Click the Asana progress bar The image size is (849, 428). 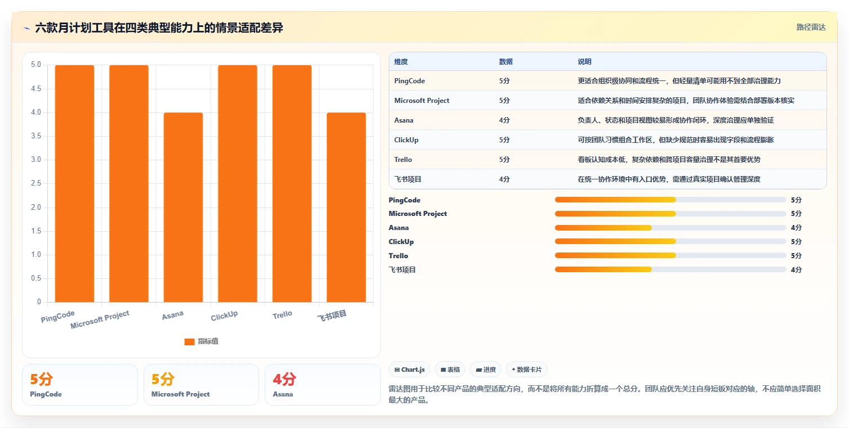pyautogui.click(x=670, y=228)
